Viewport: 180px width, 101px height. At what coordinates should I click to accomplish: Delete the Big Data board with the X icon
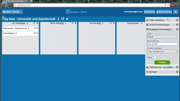coord(67,19)
